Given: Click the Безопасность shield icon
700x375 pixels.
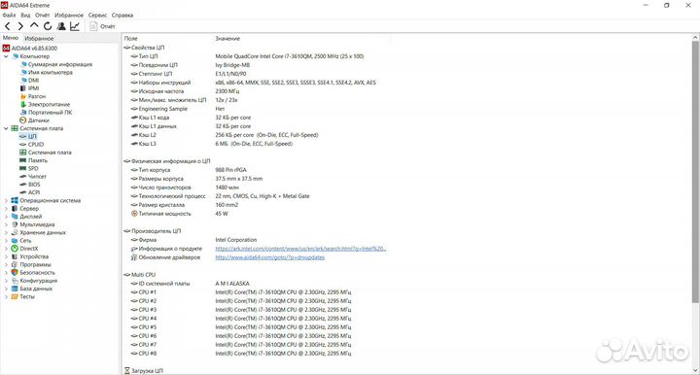Looking at the screenshot, I should (x=15, y=272).
